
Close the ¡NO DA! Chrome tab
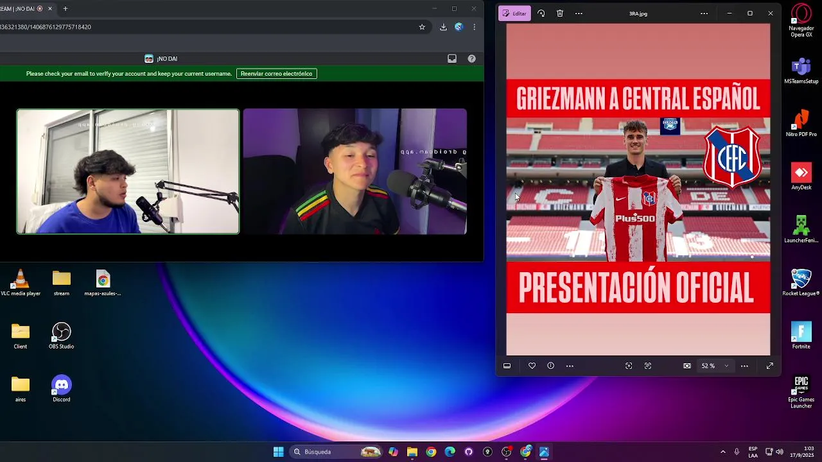(x=51, y=9)
